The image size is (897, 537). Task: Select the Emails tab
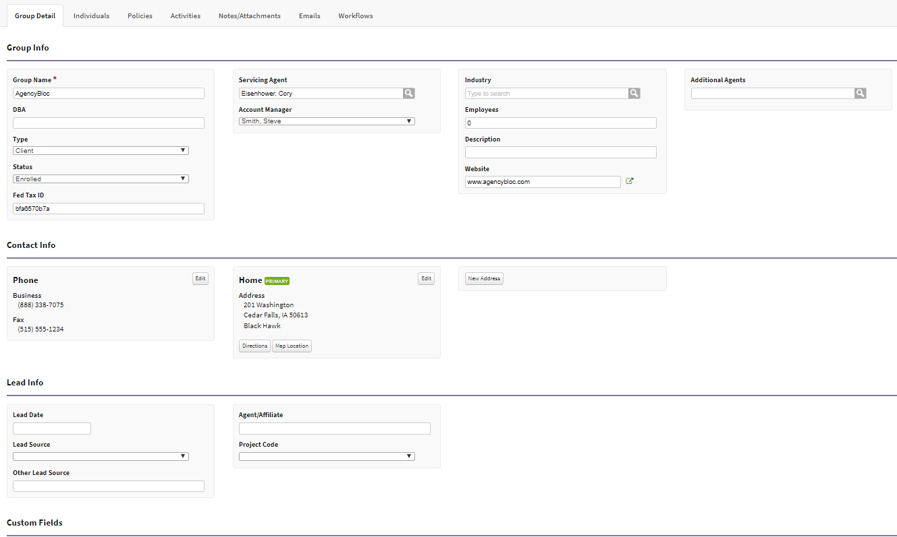point(309,15)
